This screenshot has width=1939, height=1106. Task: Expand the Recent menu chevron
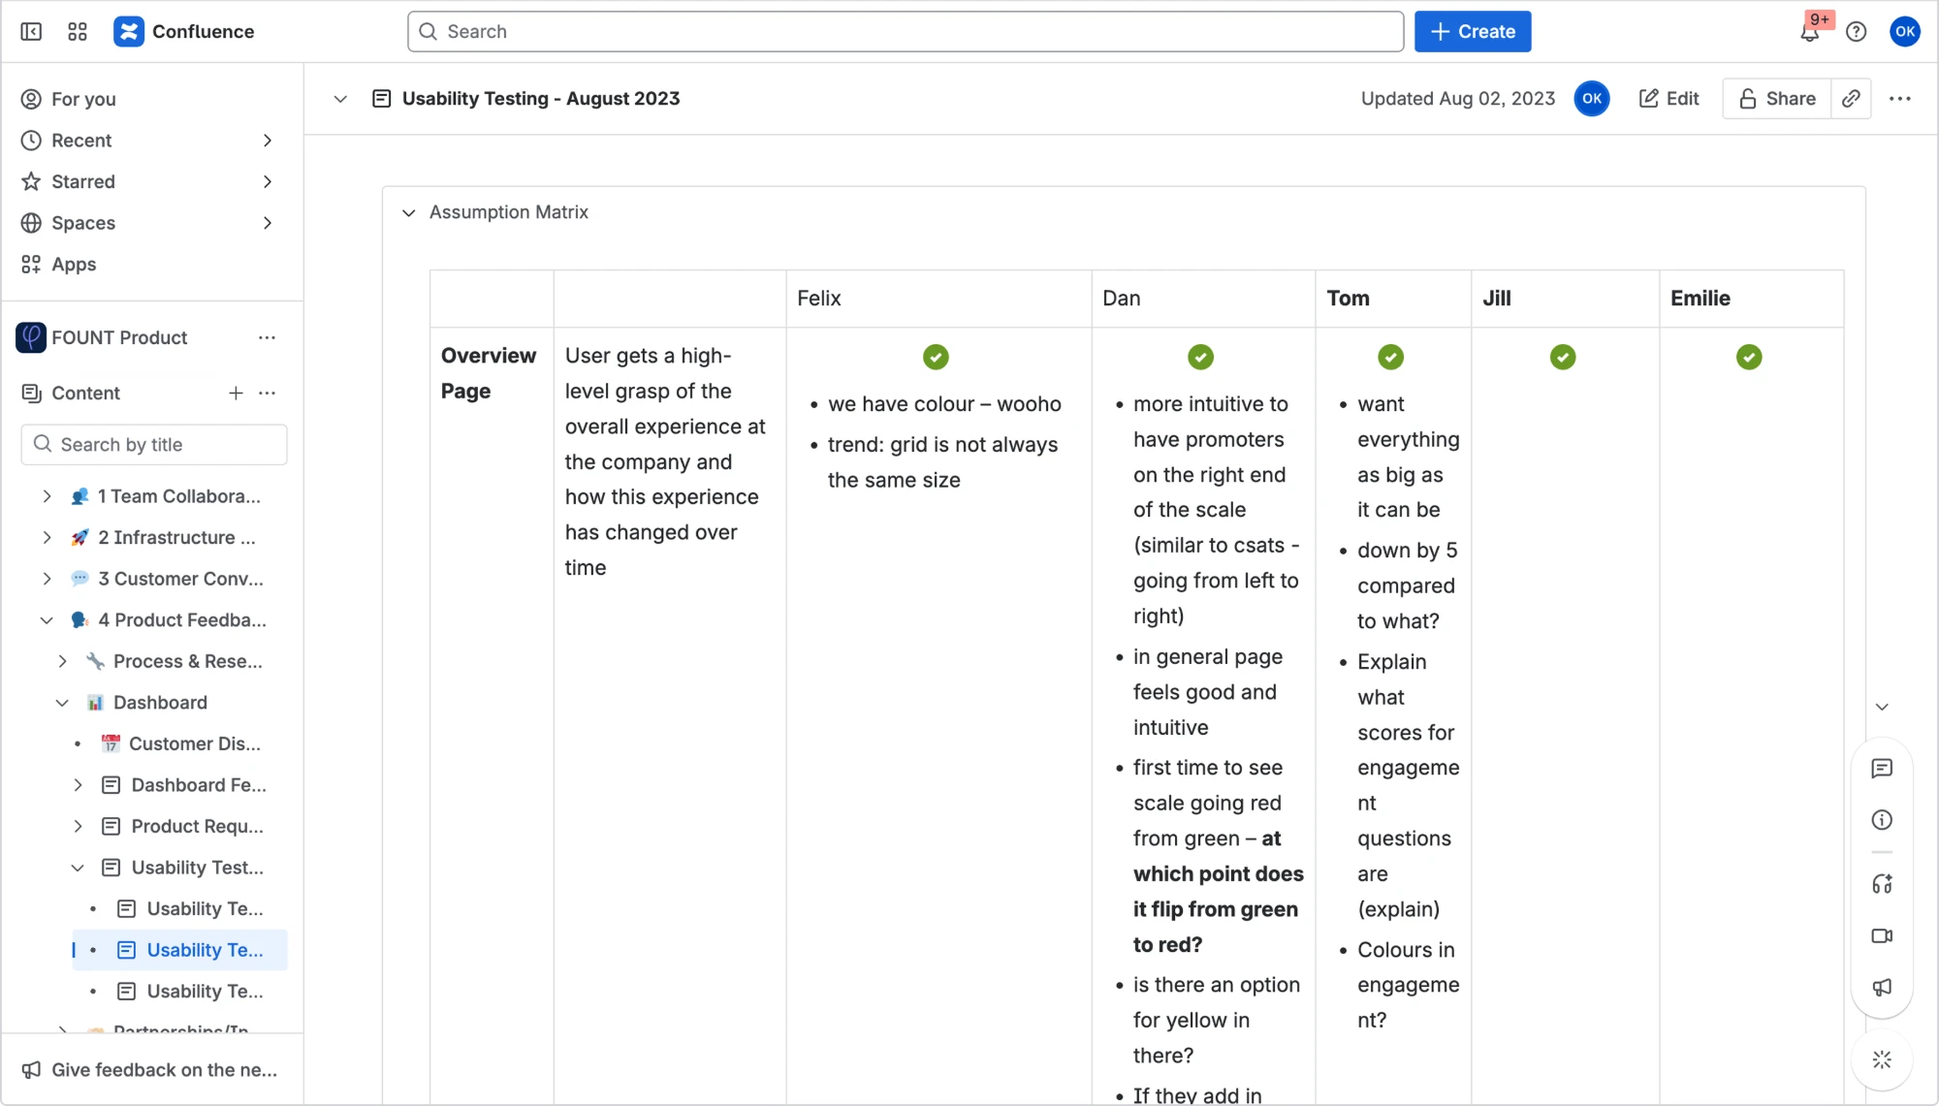pyautogui.click(x=268, y=141)
